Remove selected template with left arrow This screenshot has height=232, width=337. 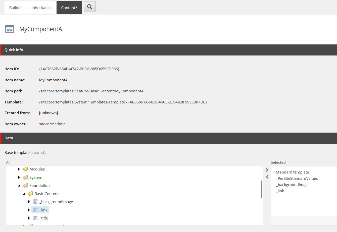click(267, 177)
